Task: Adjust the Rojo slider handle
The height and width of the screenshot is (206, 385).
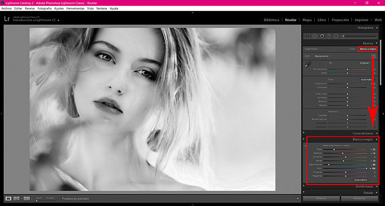Action: tap(334, 149)
